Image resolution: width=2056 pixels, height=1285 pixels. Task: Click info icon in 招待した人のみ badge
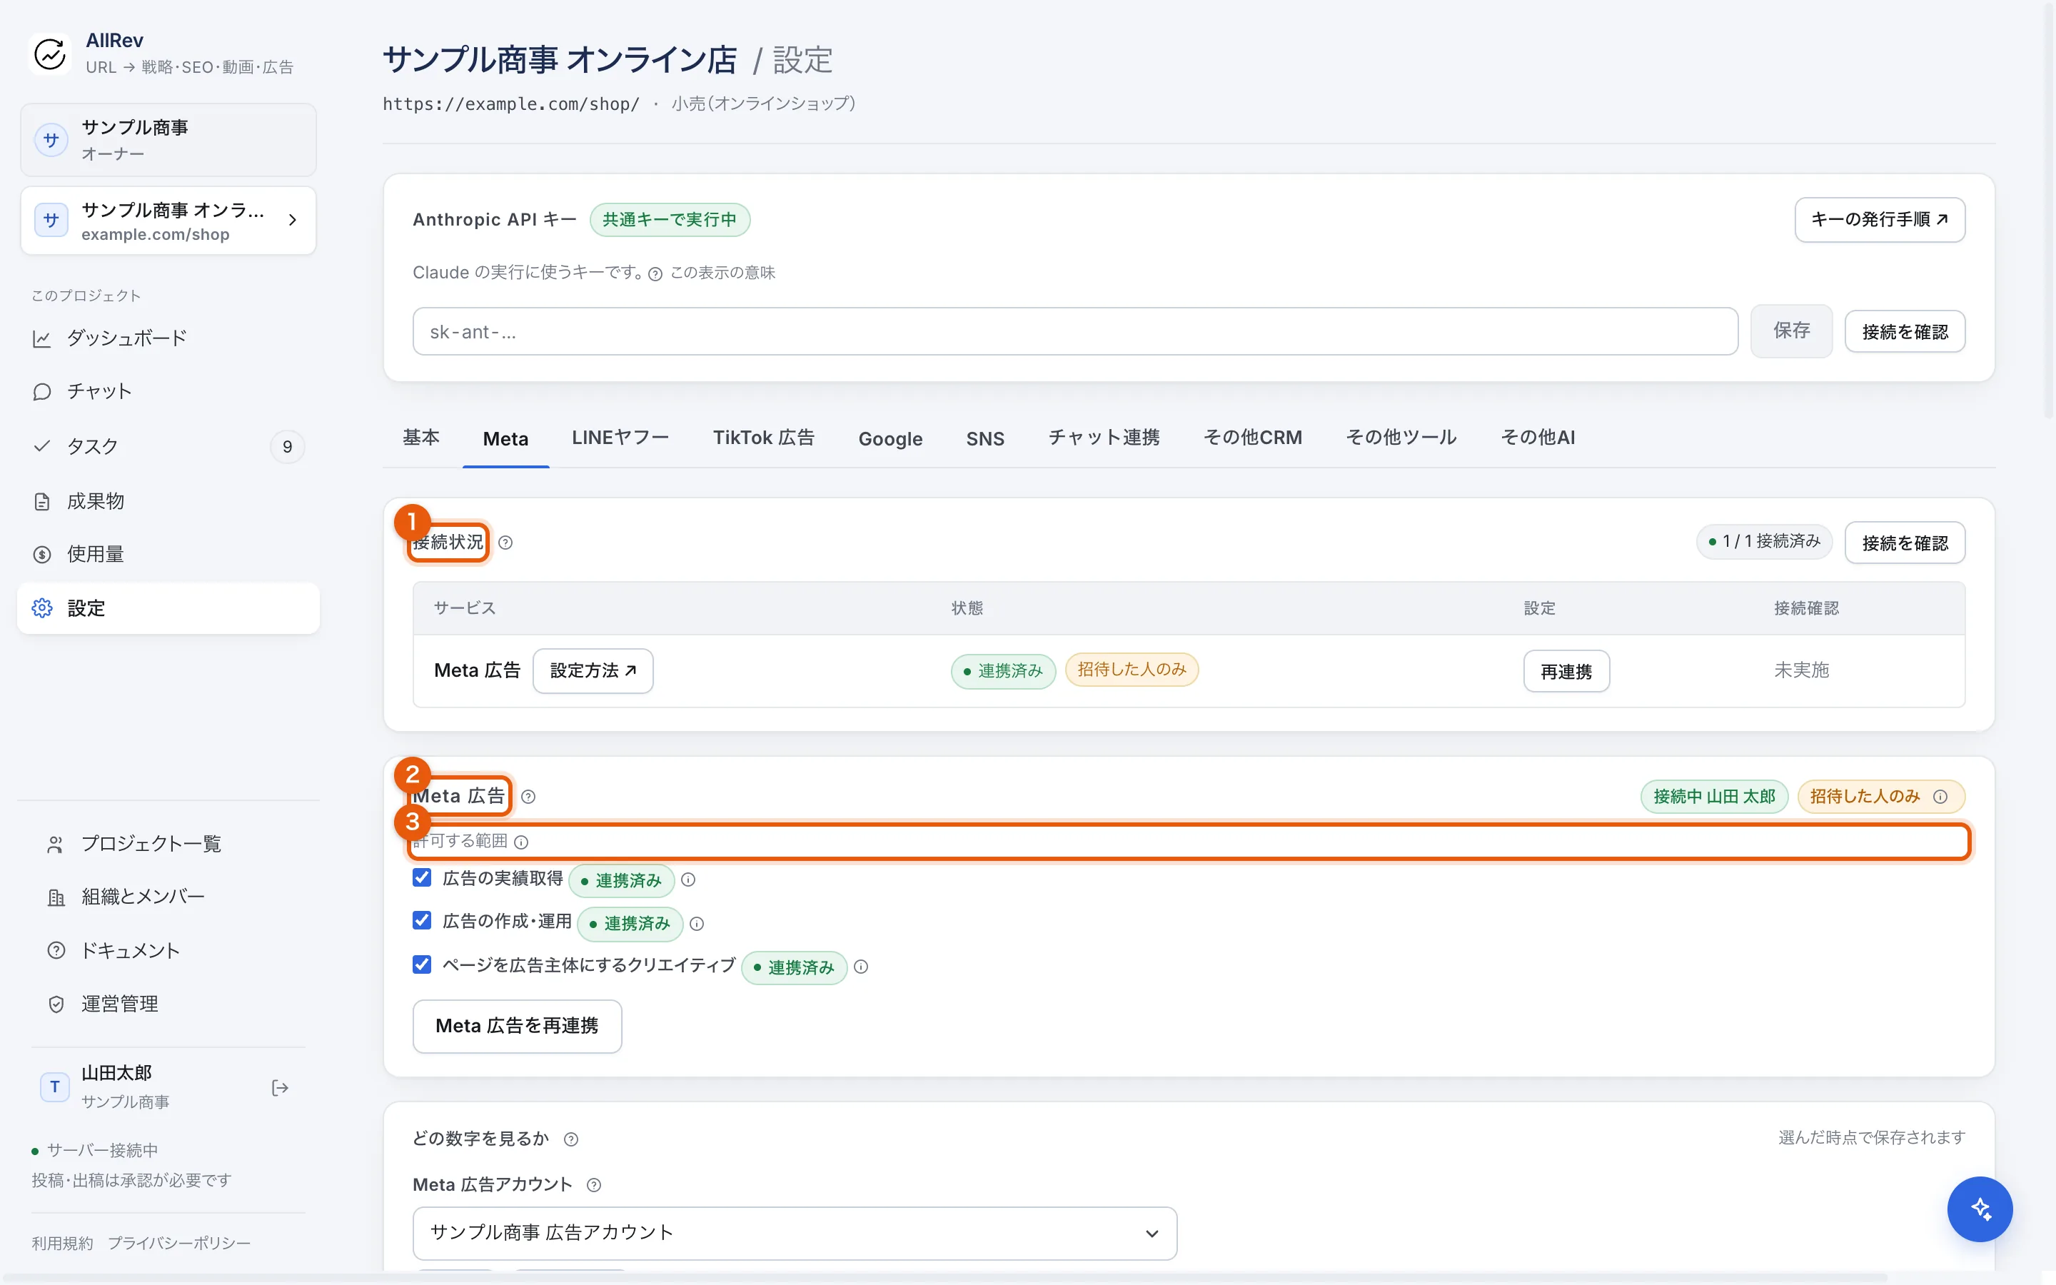[1940, 796]
